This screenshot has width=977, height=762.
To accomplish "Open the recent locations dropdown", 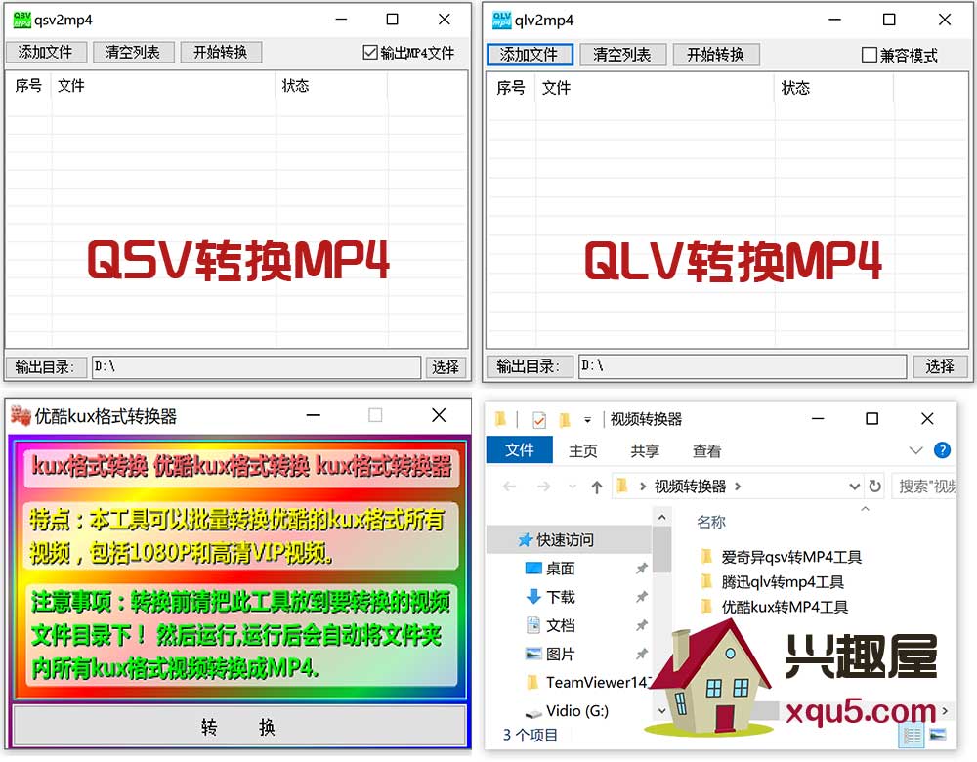I will [x=572, y=487].
